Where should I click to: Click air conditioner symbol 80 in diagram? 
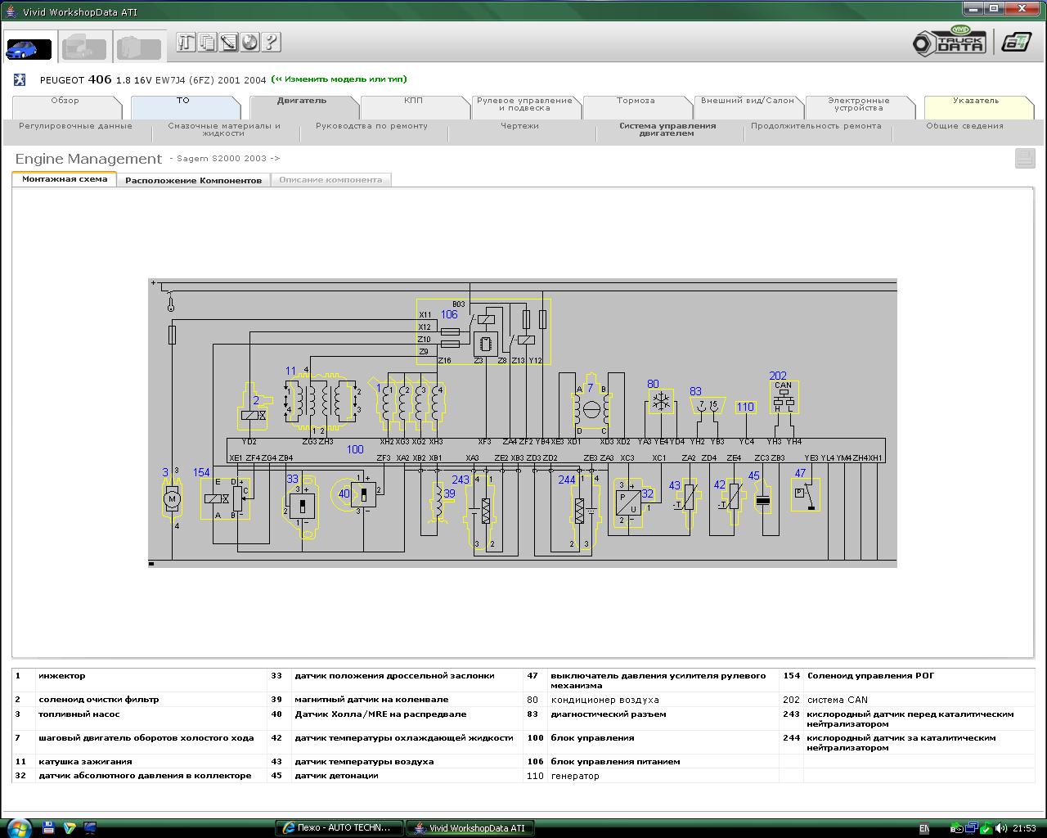pyautogui.click(x=660, y=400)
